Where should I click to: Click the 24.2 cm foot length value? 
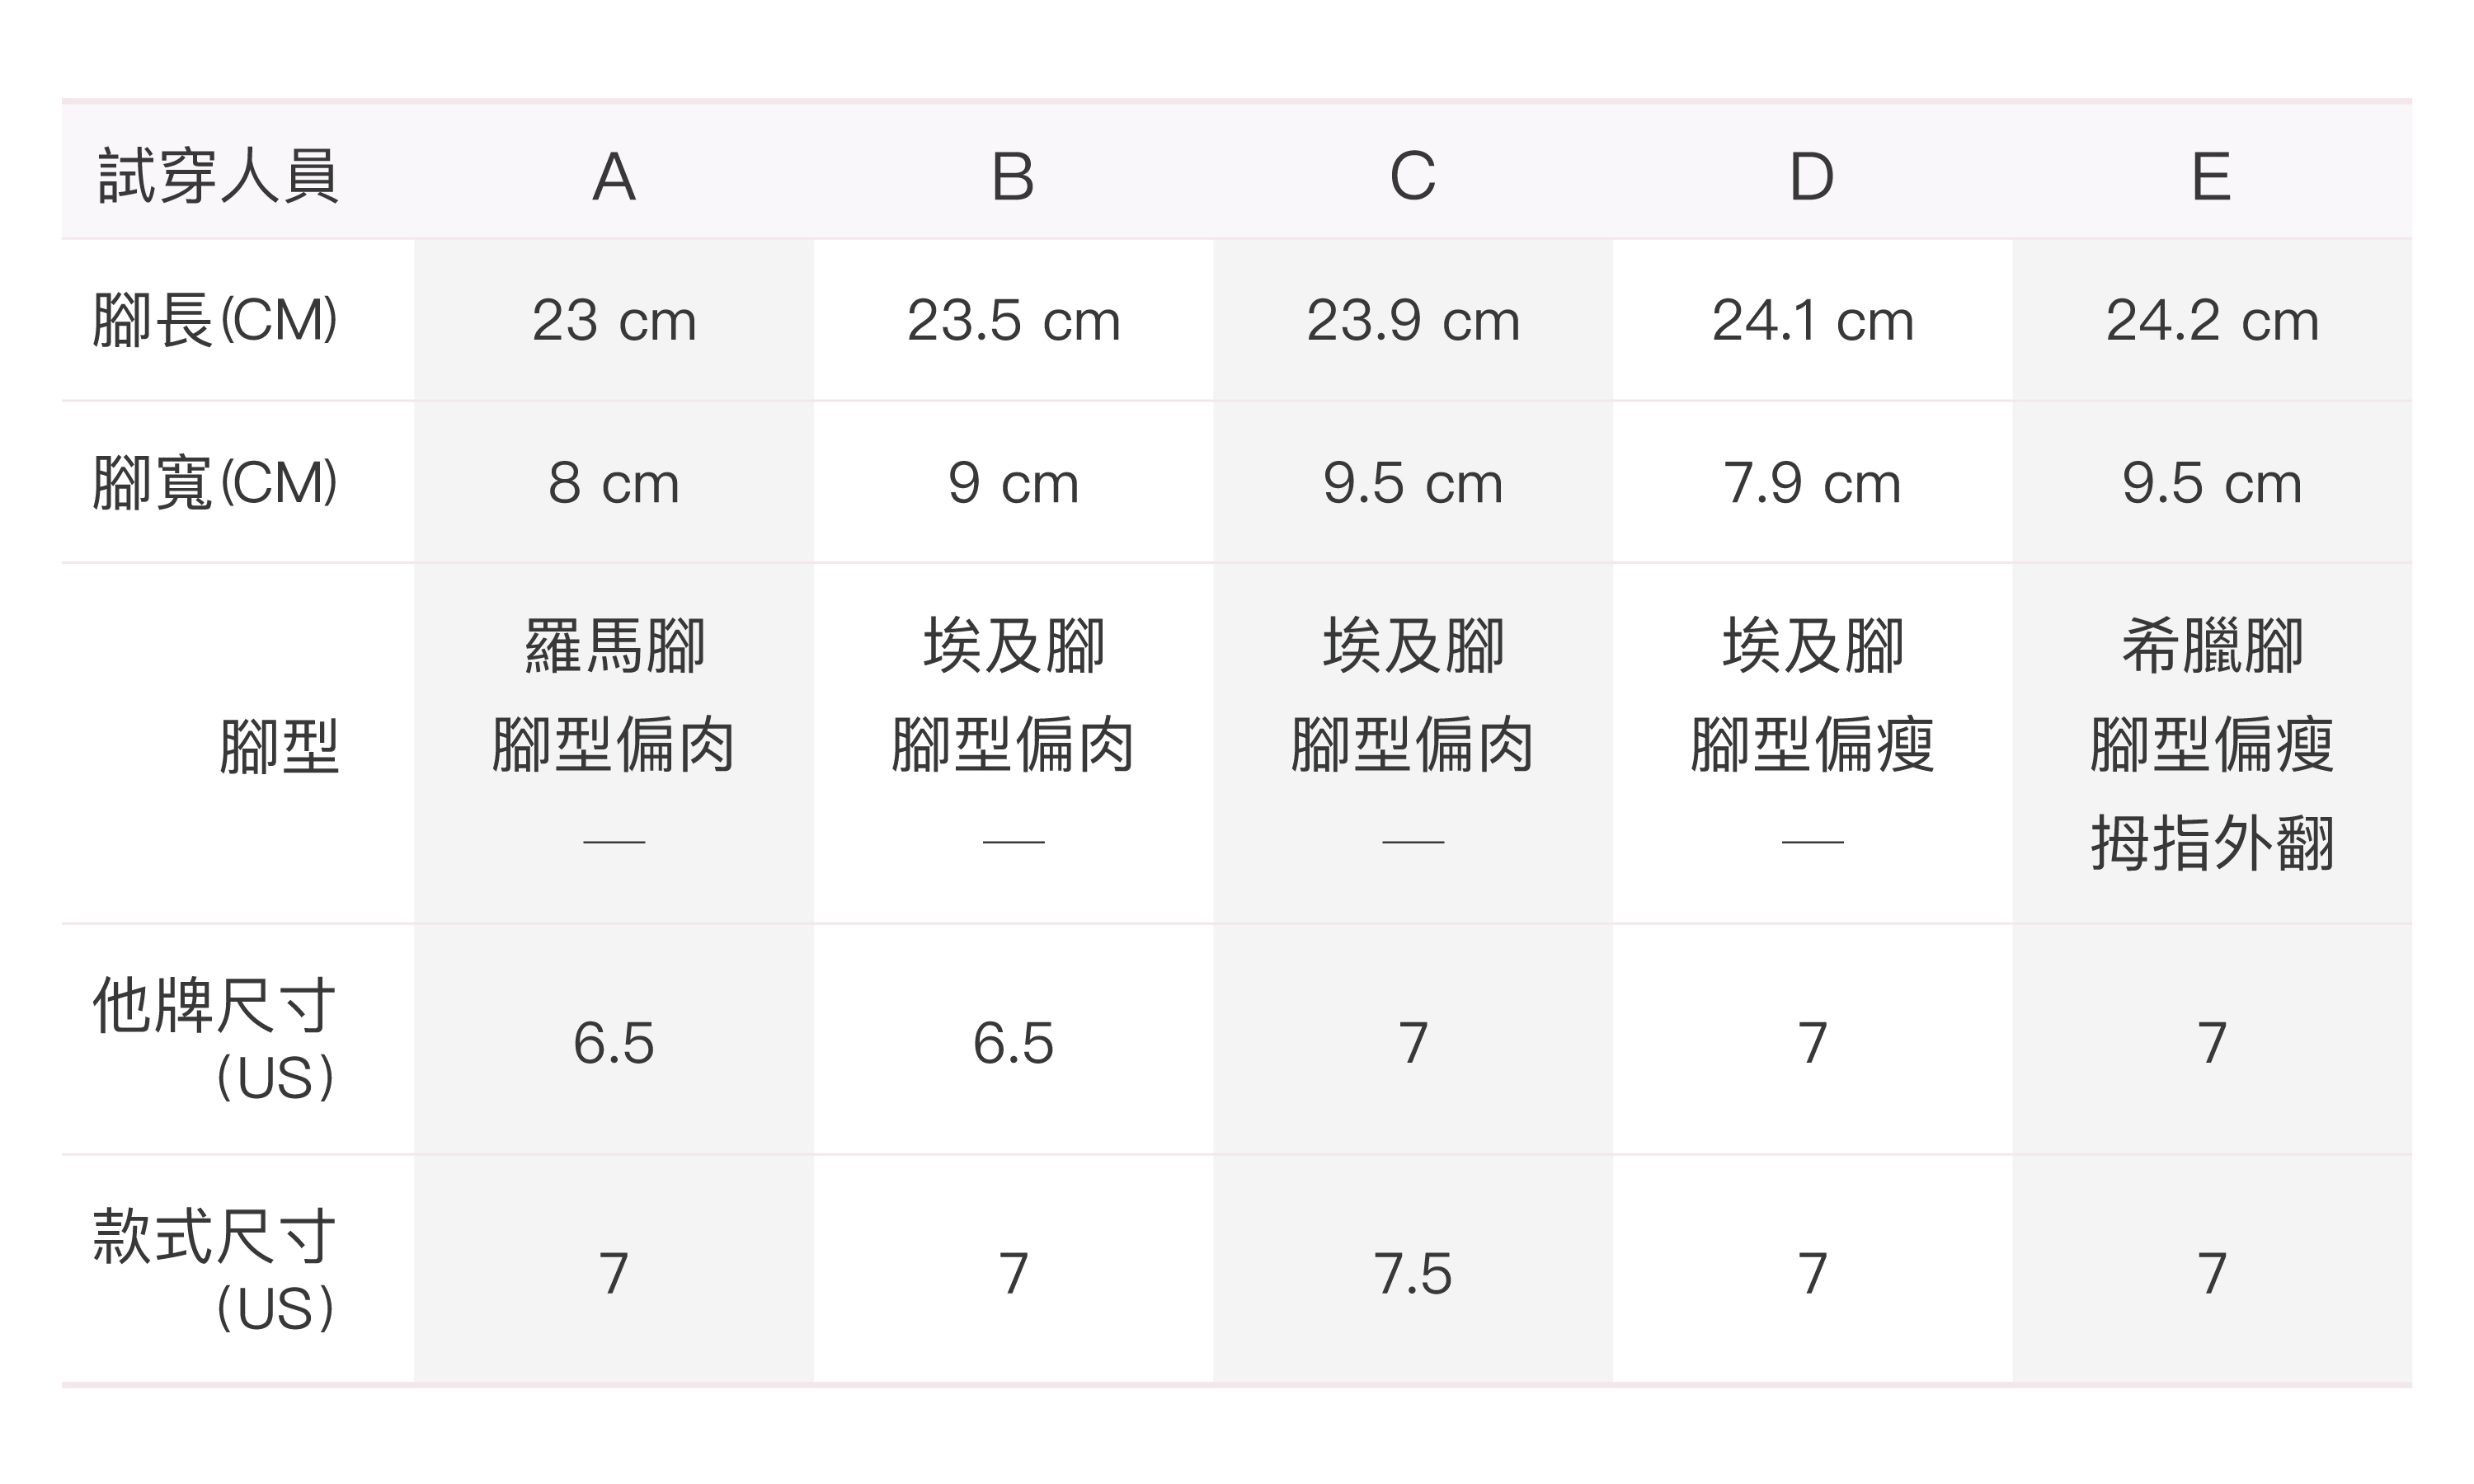pos(2211,321)
